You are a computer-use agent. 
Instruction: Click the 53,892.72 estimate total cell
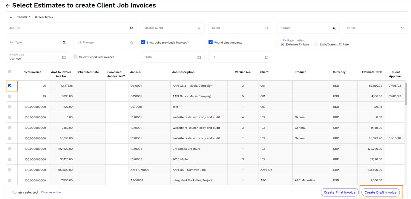pos(371,86)
